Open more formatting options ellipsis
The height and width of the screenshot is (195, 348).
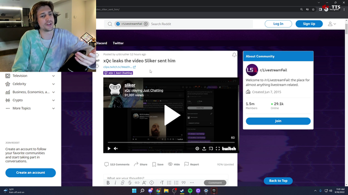point(192,183)
